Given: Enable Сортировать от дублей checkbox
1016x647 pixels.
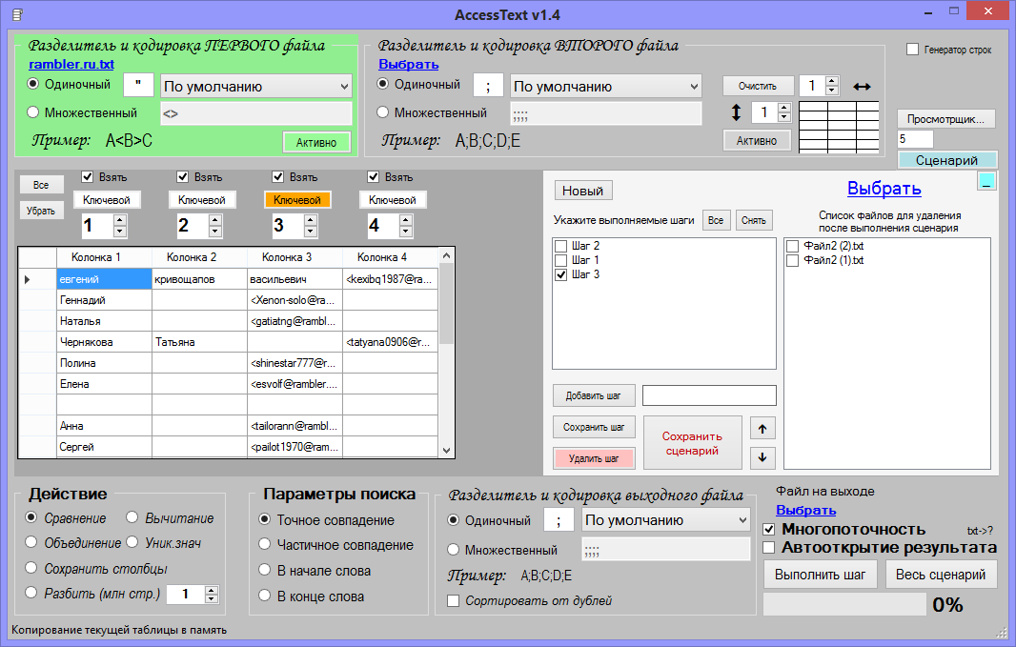Looking at the screenshot, I should coord(454,601).
